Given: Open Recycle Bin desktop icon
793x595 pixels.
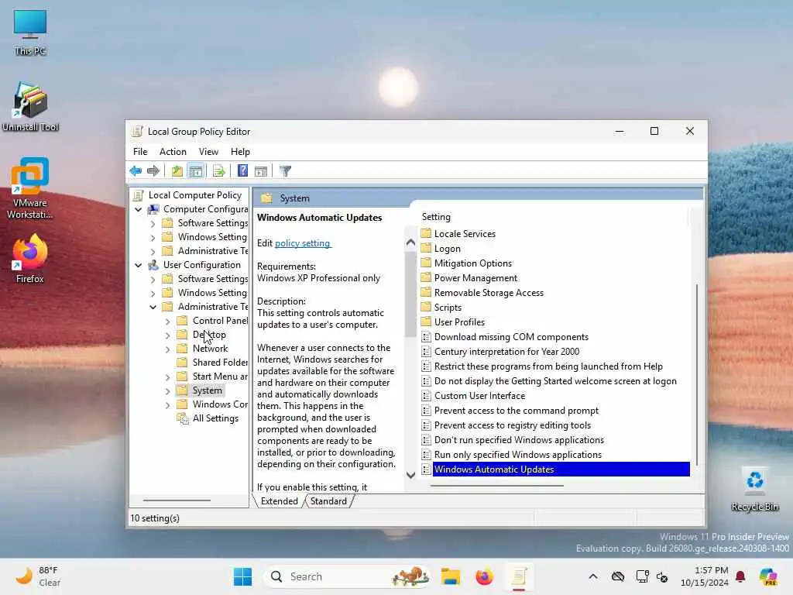Looking at the screenshot, I should [x=754, y=490].
